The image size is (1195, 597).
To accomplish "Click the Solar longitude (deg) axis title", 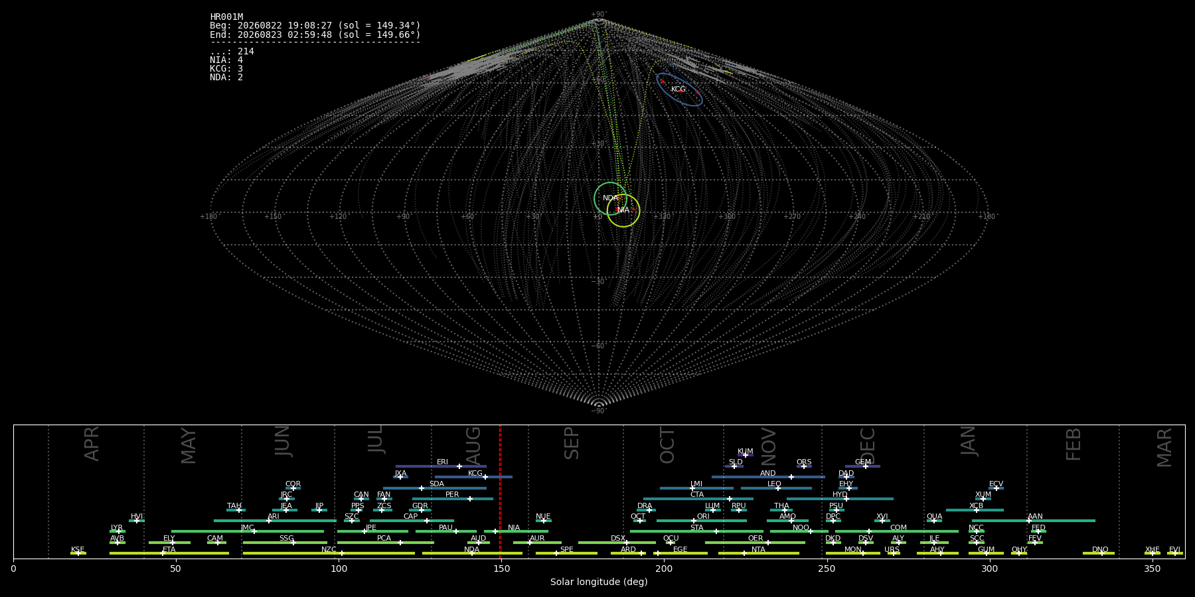I will coord(599,582).
